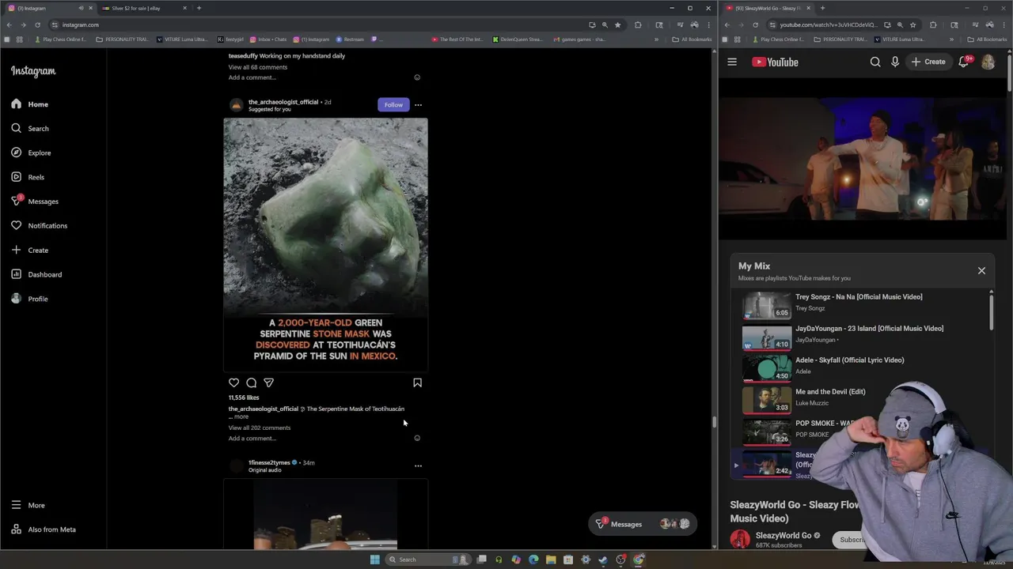1013x569 pixels.
Task: Comment on the stone mask post
Action: [251, 382]
